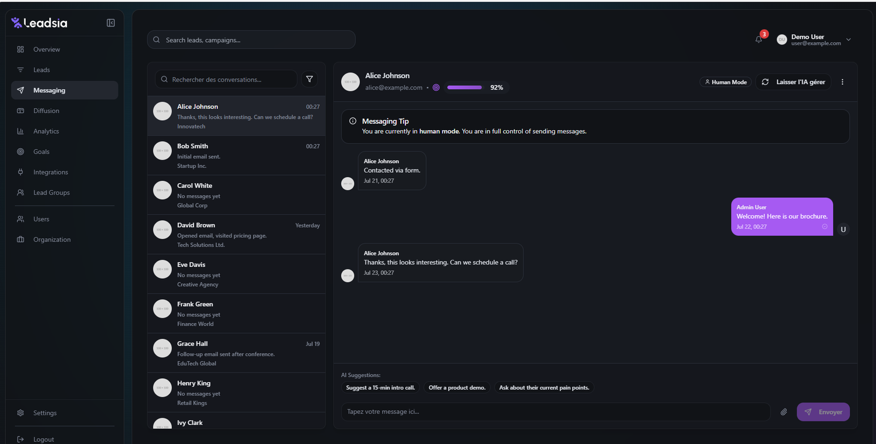Open the conversation more options menu

pos(842,82)
